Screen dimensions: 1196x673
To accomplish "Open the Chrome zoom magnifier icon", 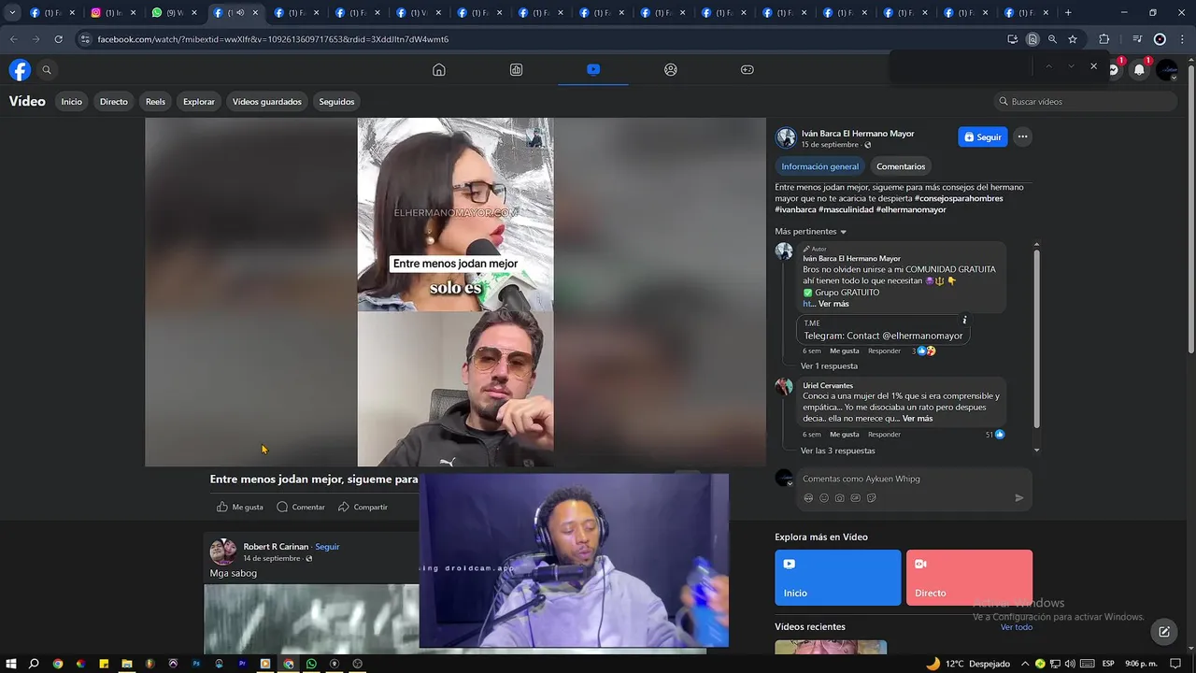I will tap(1052, 39).
